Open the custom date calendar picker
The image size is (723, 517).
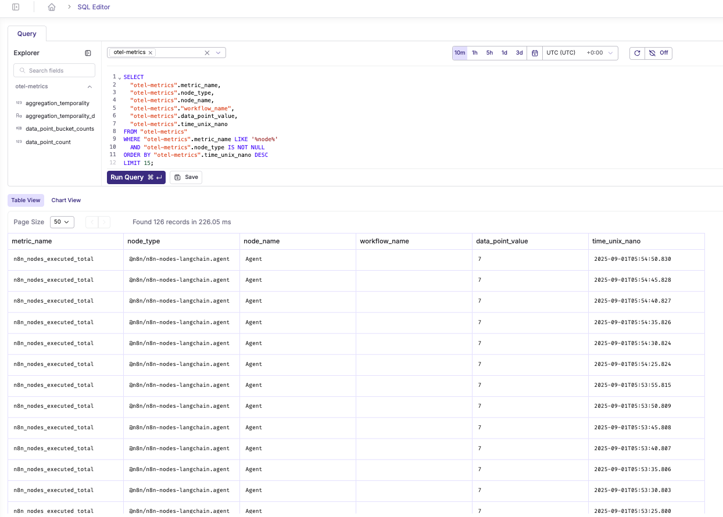click(x=535, y=53)
